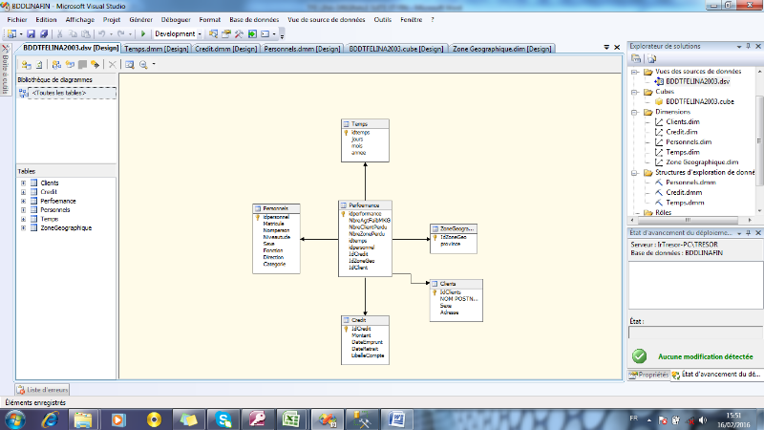Select Zone Geographique.dim in Solution Explorer
Screen dimensions: 764x430
point(702,162)
